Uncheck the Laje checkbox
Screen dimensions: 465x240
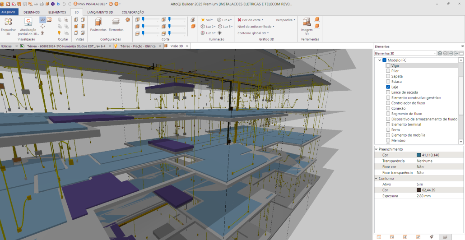388,87
